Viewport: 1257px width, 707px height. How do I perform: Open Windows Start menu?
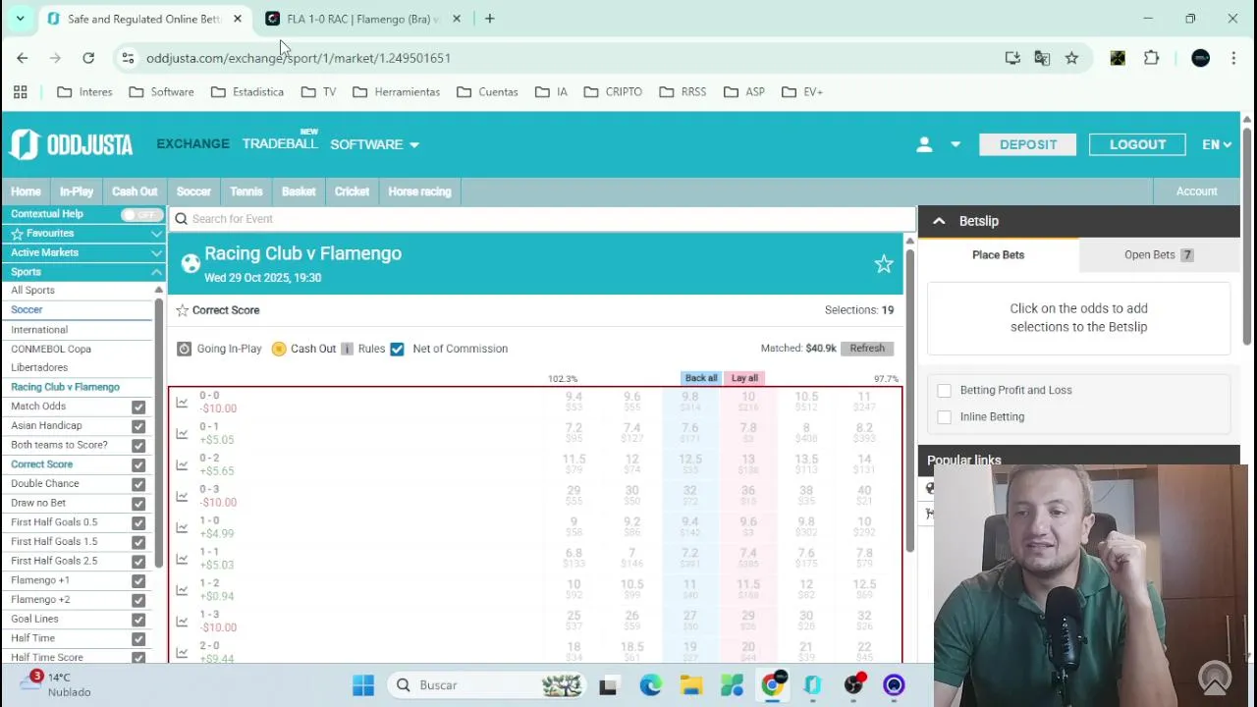(x=363, y=685)
